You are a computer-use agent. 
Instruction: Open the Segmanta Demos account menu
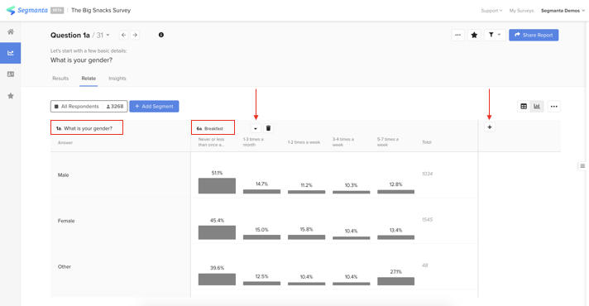[563, 11]
